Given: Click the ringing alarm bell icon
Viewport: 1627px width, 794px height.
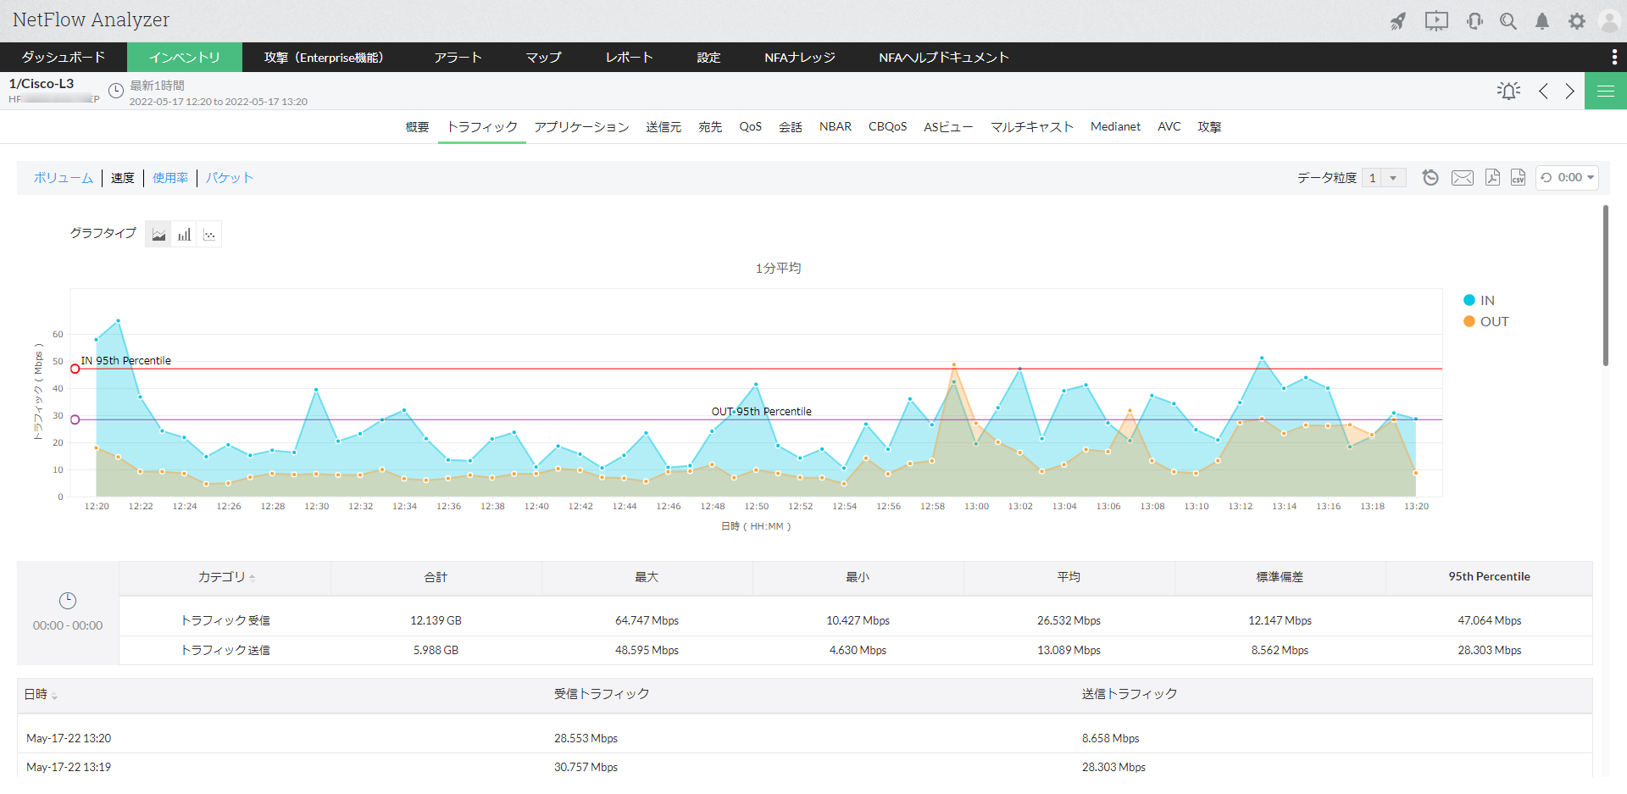Looking at the screenshot, I should pyautogui.click(x=1508, y=91).
